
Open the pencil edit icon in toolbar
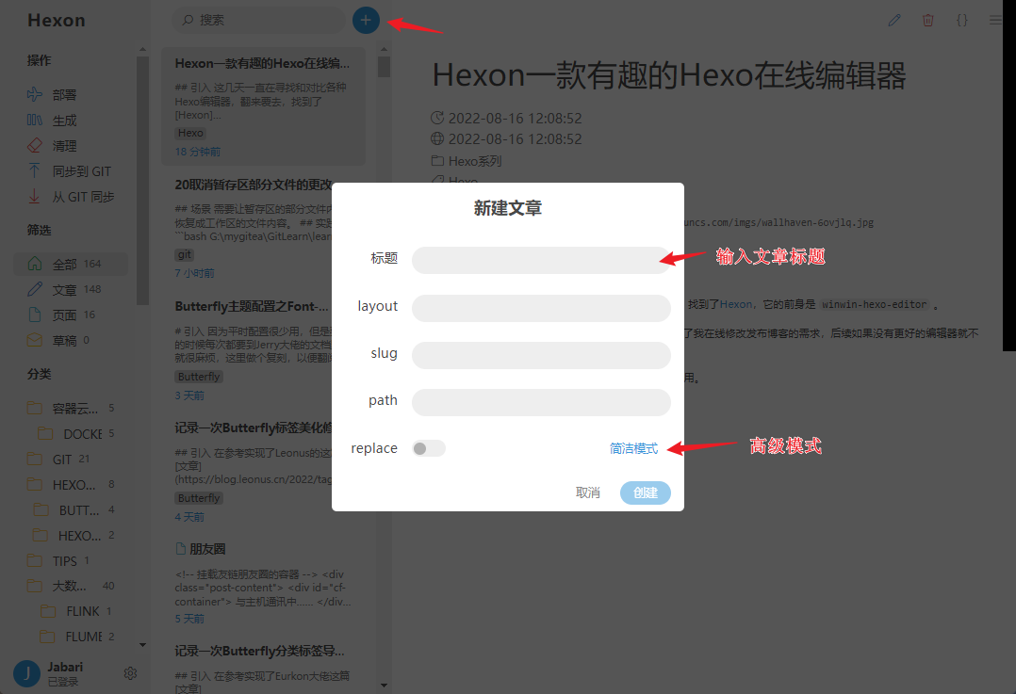pyautogui.click(x=894, y=20)
